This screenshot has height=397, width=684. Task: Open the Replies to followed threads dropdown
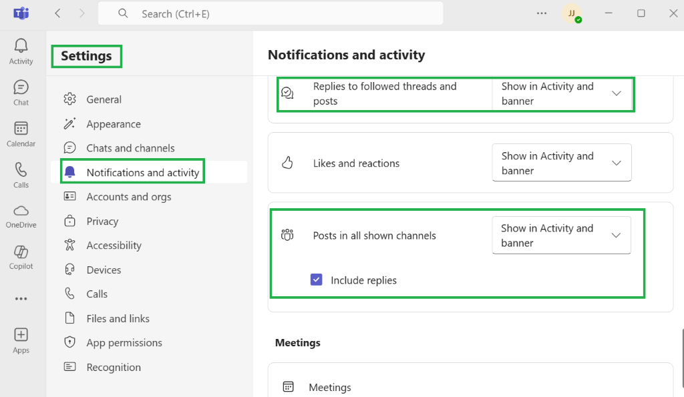tap(561, 93)
